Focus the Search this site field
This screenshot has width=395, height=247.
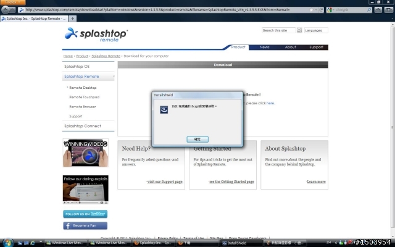pos(278,30)
